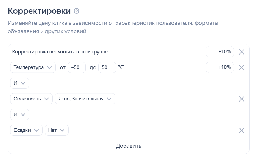Remove the group click price adjustment row
This screenshot has height=164, width=258.
[241, 52]
